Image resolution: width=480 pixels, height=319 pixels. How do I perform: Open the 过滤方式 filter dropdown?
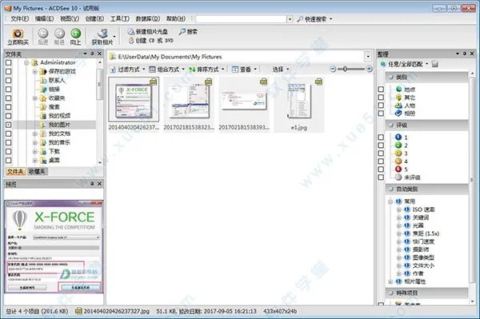pos(127,70)
